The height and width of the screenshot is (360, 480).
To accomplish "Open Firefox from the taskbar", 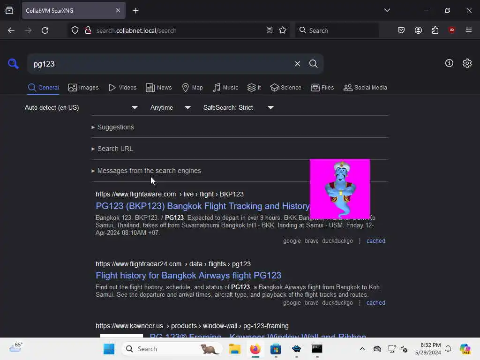I will pos(255,349).
